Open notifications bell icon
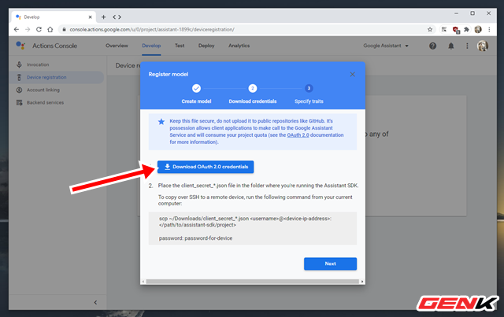This screenshot has height=317, width=504. coord(451,46)
